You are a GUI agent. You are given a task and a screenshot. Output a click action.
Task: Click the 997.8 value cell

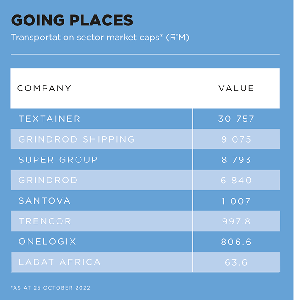(236, 221)
